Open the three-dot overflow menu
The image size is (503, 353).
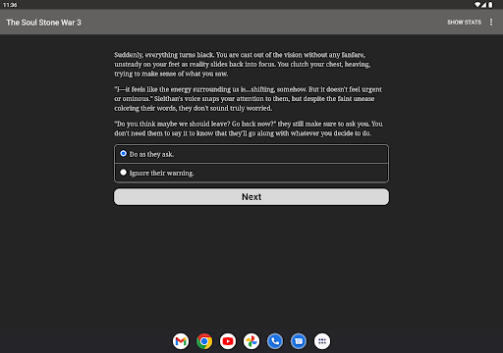coord(491,22)
